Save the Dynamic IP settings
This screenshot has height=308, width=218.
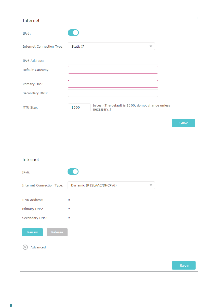(x=184, y=266)
